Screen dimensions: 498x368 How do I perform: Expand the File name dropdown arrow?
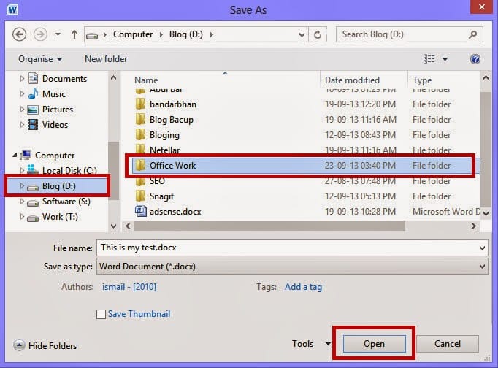(x=481, y=248)
